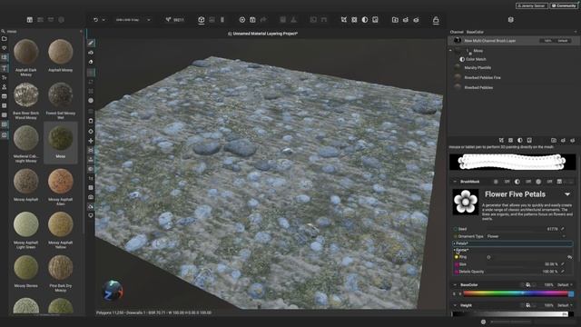This screenshot has width=581, height=327.
Task: Toggle the Size magenta indicator
Action: (457, 264)
